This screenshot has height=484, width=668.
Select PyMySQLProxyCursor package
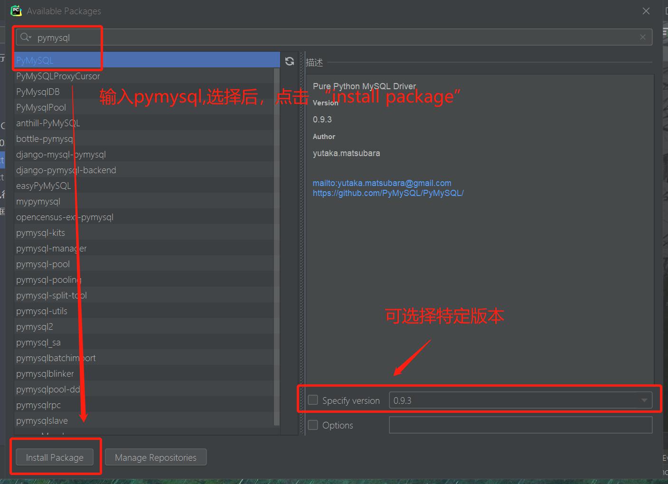144,76
